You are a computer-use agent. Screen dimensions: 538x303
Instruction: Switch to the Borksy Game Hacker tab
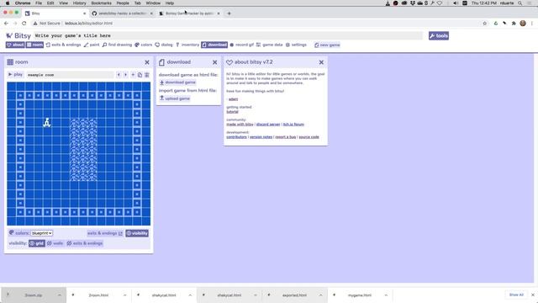tap(189, 13)
